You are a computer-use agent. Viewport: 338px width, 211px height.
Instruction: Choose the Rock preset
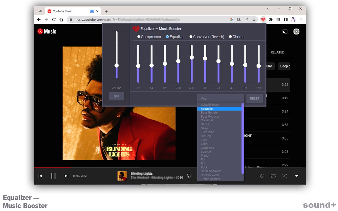point(219,167)
